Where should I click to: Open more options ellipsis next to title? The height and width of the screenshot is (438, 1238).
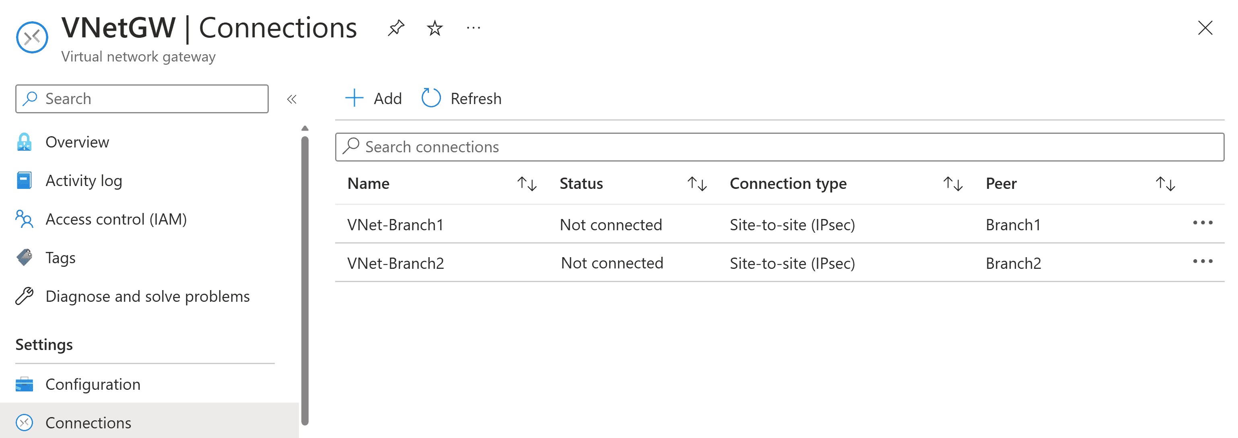pos(474,28)
